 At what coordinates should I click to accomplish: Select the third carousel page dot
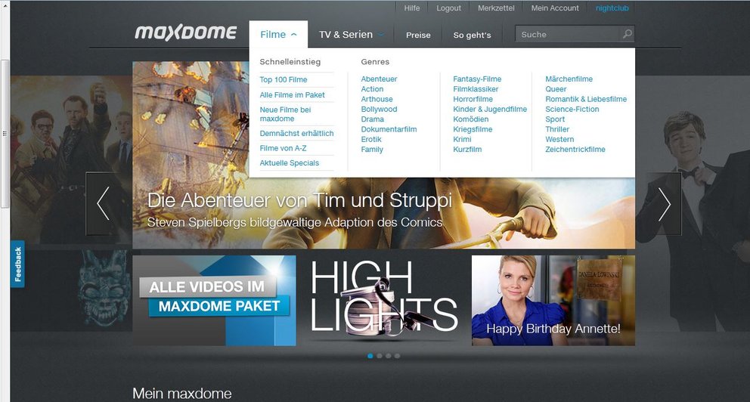click(x=389, y=356)
